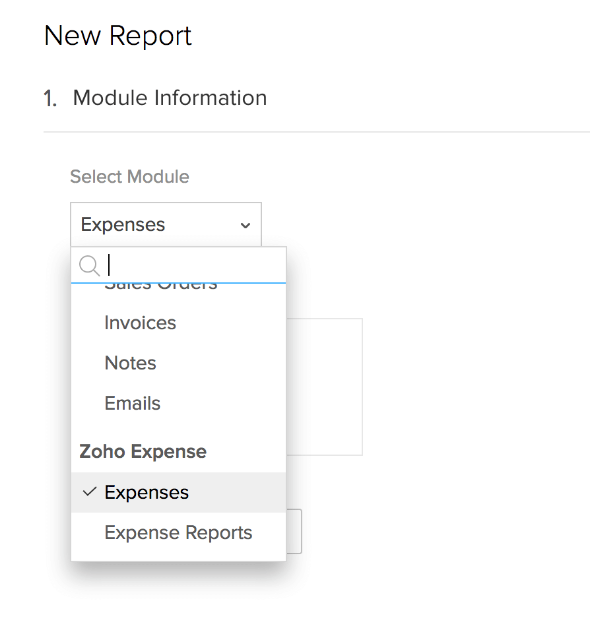This screenshot has height=636, width=590.
Task: Click the Module Information section heading
Action: [x=170, y=97]
